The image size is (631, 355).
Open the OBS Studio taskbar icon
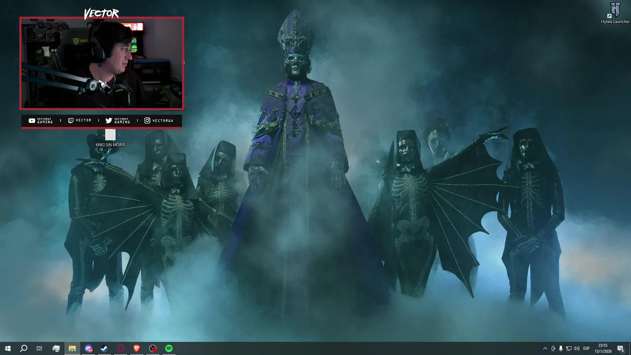pyautogui.click(x=153, y=349)
